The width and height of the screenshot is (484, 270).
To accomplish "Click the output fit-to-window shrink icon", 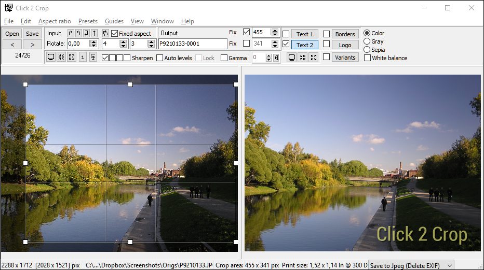I will [303, 58].
